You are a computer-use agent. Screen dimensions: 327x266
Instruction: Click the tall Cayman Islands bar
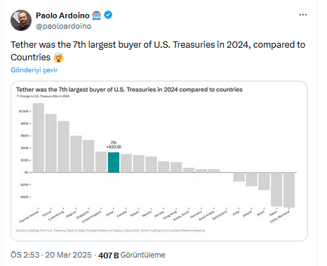coord(39,138)
